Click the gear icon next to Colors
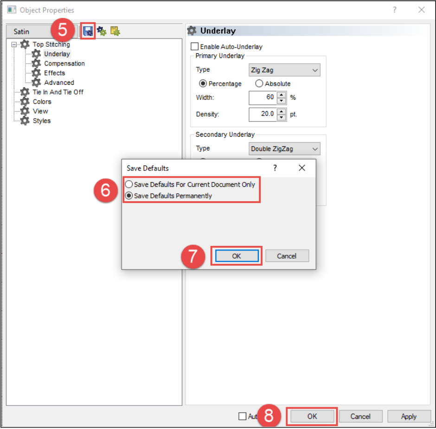Screen dimensions: 436x429 [24, 101]
